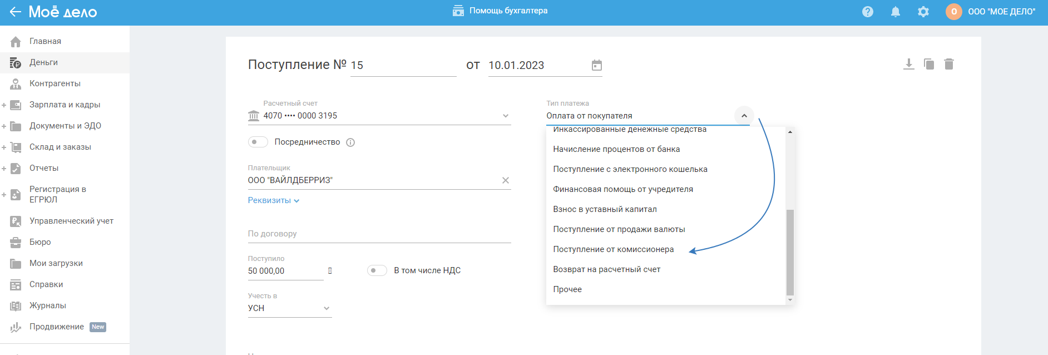The height and width of the screenshot is (355, 1048).
Task: Click the download document icon
Action: pos(908,64)
